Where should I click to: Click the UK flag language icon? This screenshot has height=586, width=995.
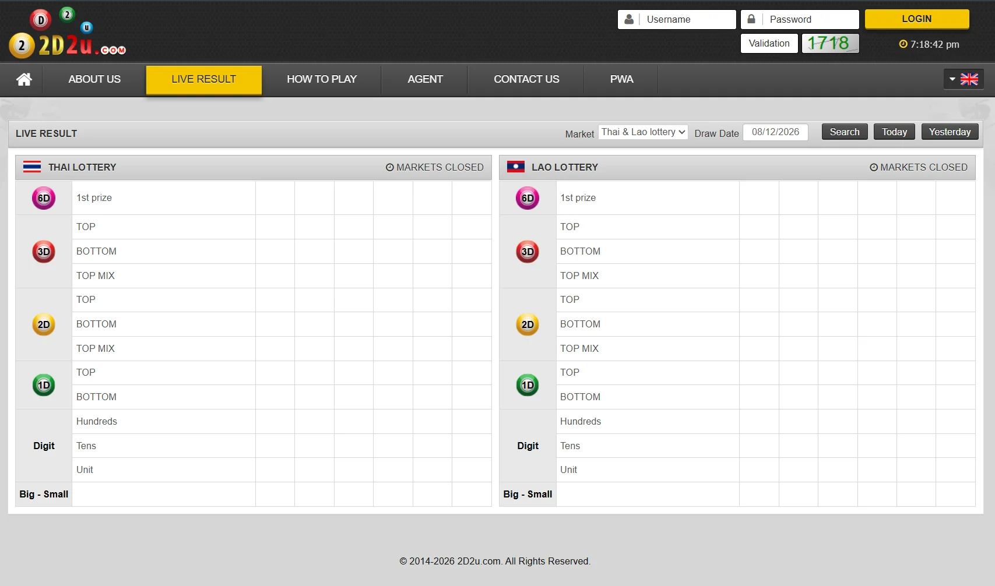pos(969,79)
